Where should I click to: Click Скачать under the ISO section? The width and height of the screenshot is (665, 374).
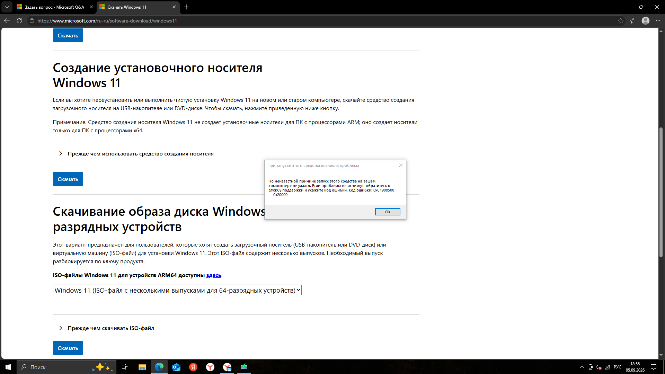pyautogui.click(x=68, y=348)
